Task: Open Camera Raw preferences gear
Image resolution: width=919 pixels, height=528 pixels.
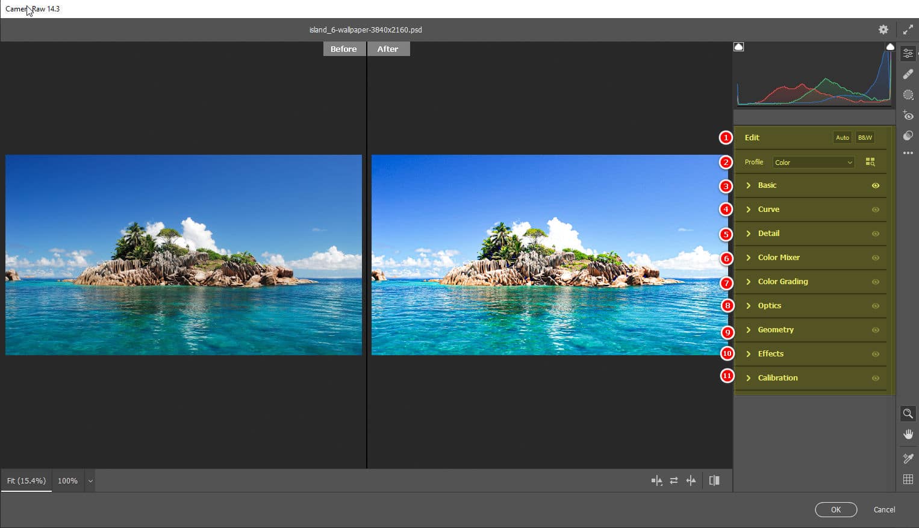Action: (x=883, y=29)
